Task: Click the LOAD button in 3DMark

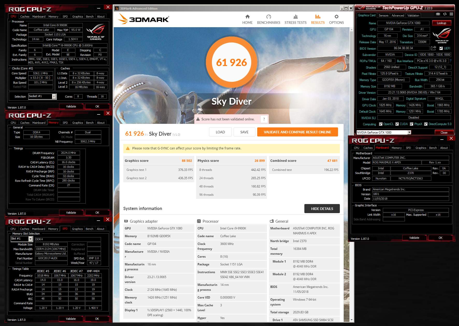Action: point(220,132)
